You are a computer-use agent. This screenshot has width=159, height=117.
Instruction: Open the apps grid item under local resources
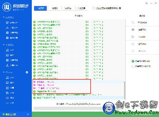pos(10,50)
